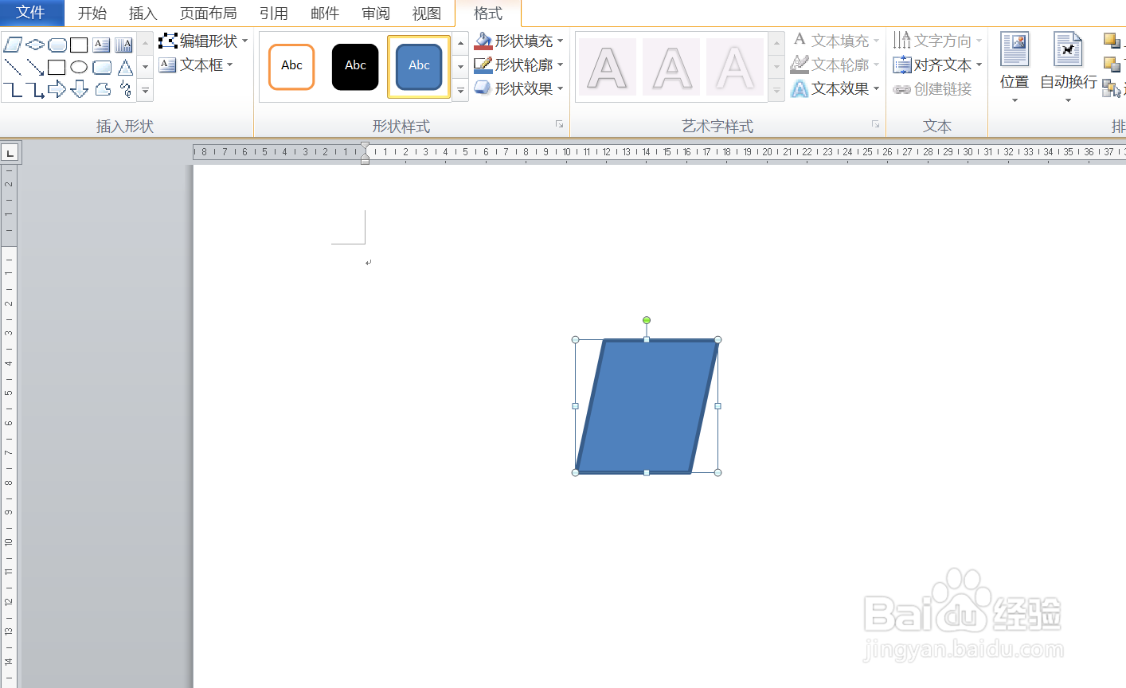Expand the 形状轮廓 dropdown arrow
Viewport: 1126px width, 688px height.
click(x=561, y=64)
